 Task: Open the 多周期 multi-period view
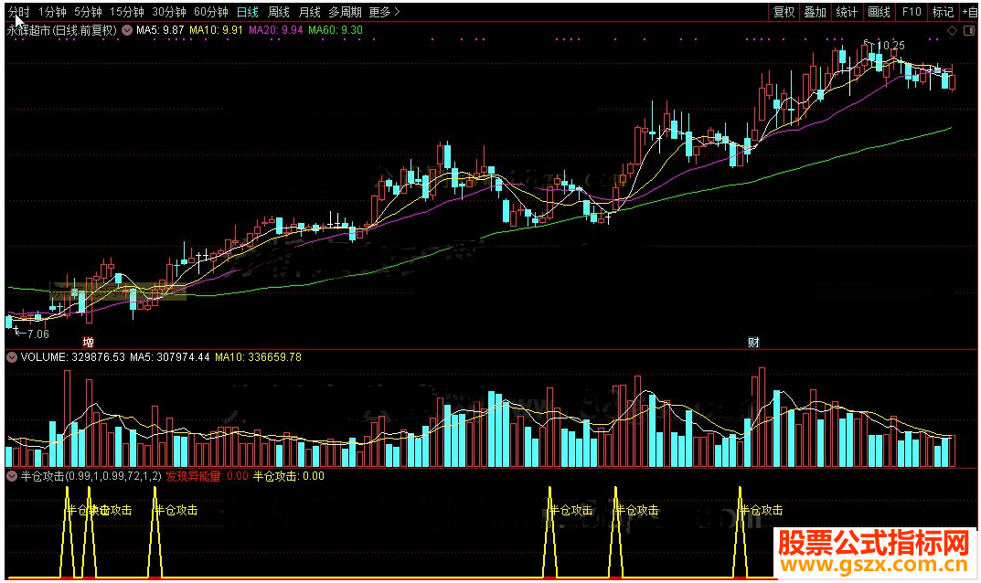(x=345, y=12)
